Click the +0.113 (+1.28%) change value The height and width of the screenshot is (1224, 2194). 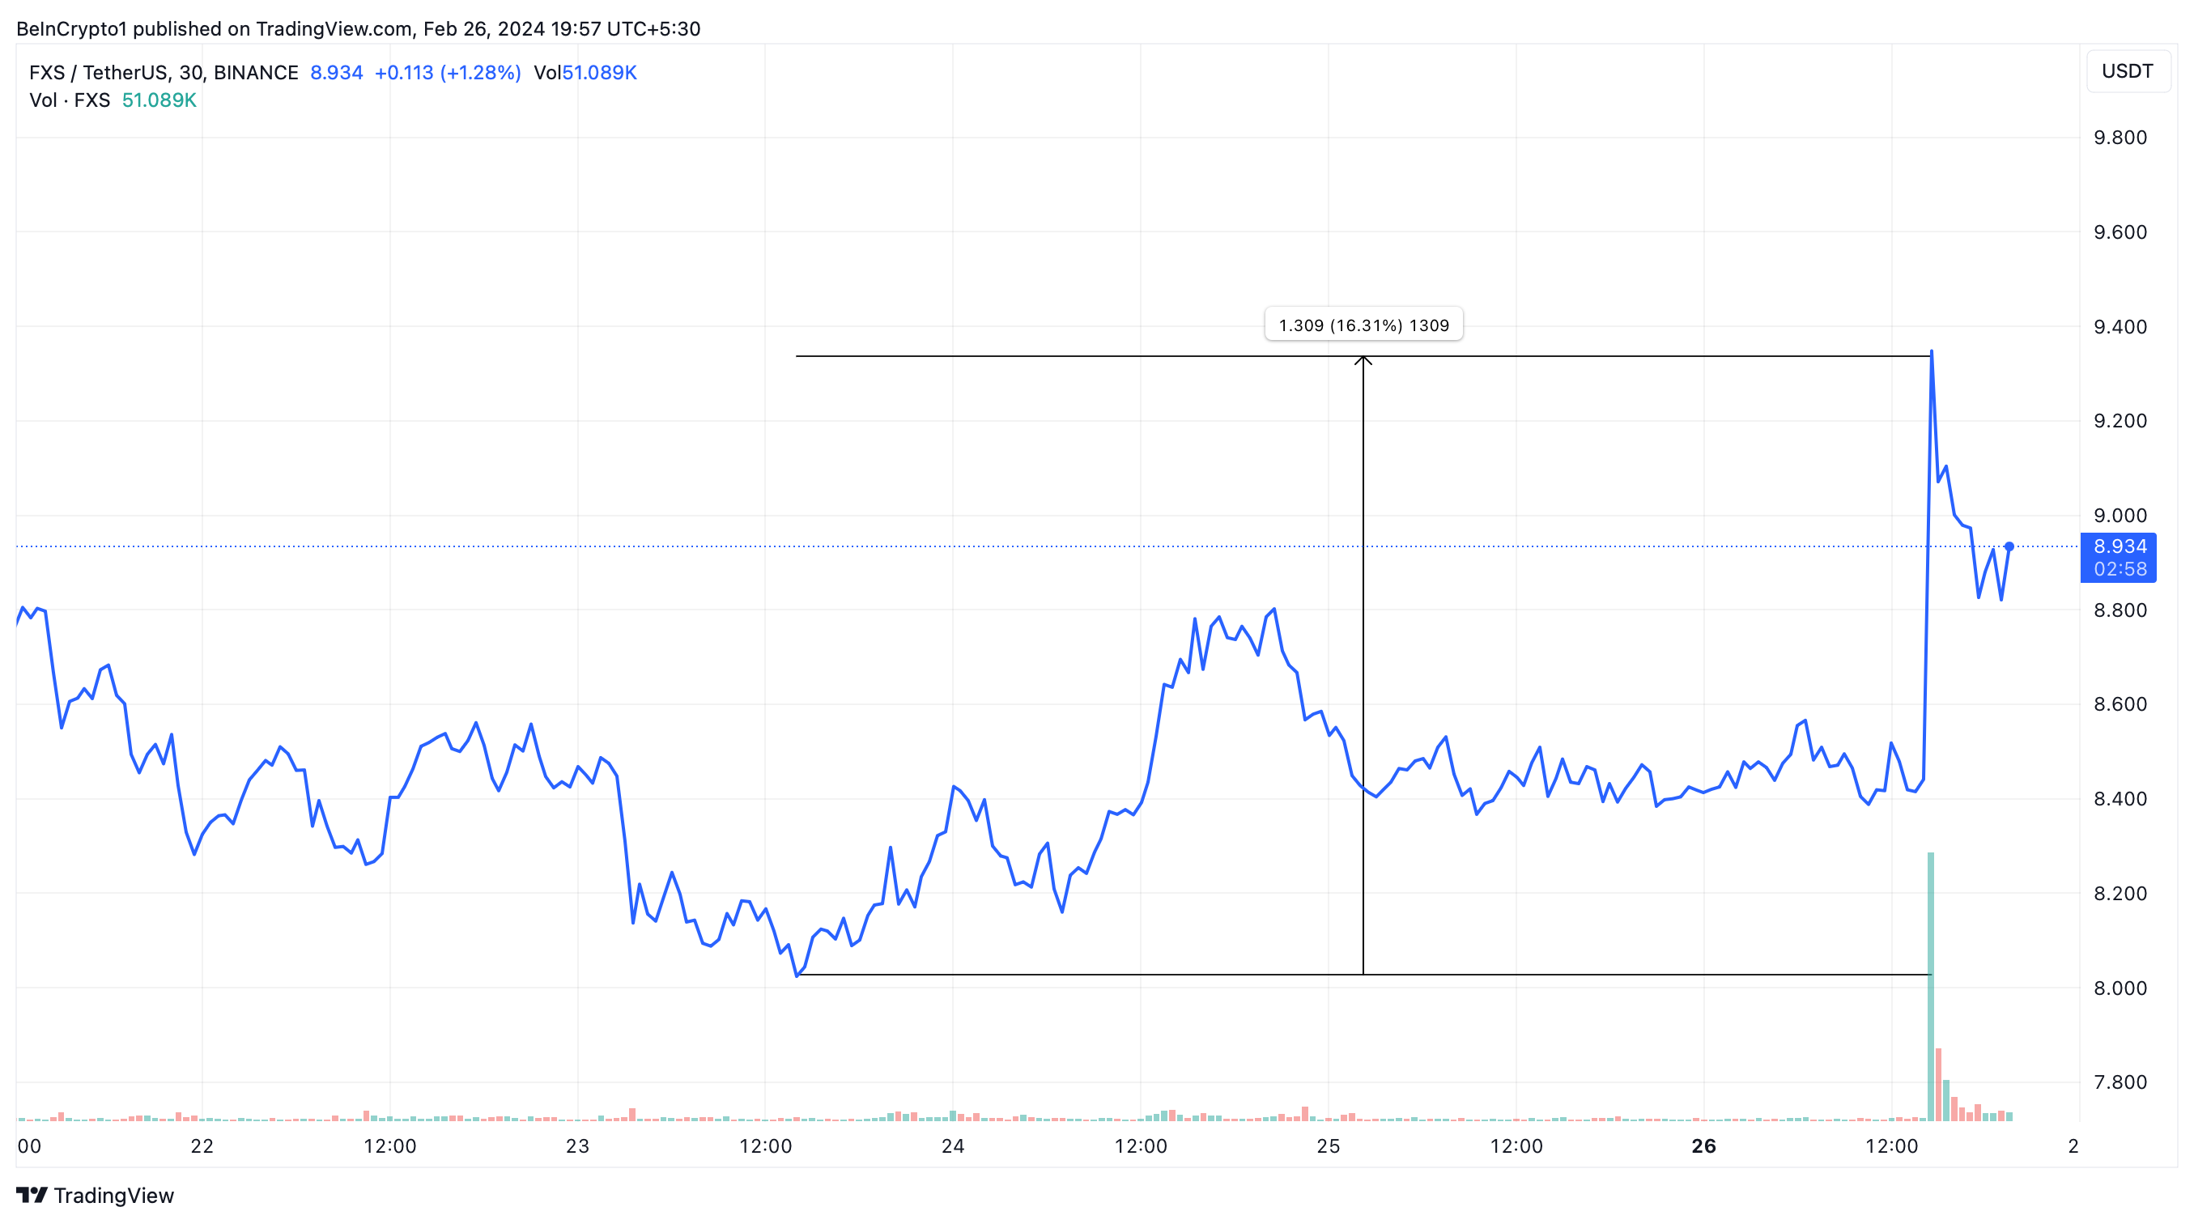(447, 73)
